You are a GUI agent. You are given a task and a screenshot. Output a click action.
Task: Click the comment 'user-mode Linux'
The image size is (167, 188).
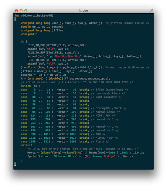pyautogui.click(x=108, y=94)
